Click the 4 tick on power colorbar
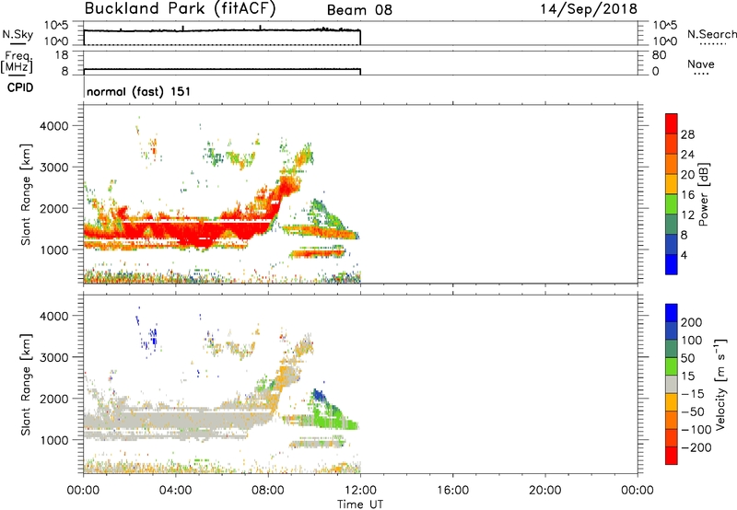737x510 pixels. point(684,255)
